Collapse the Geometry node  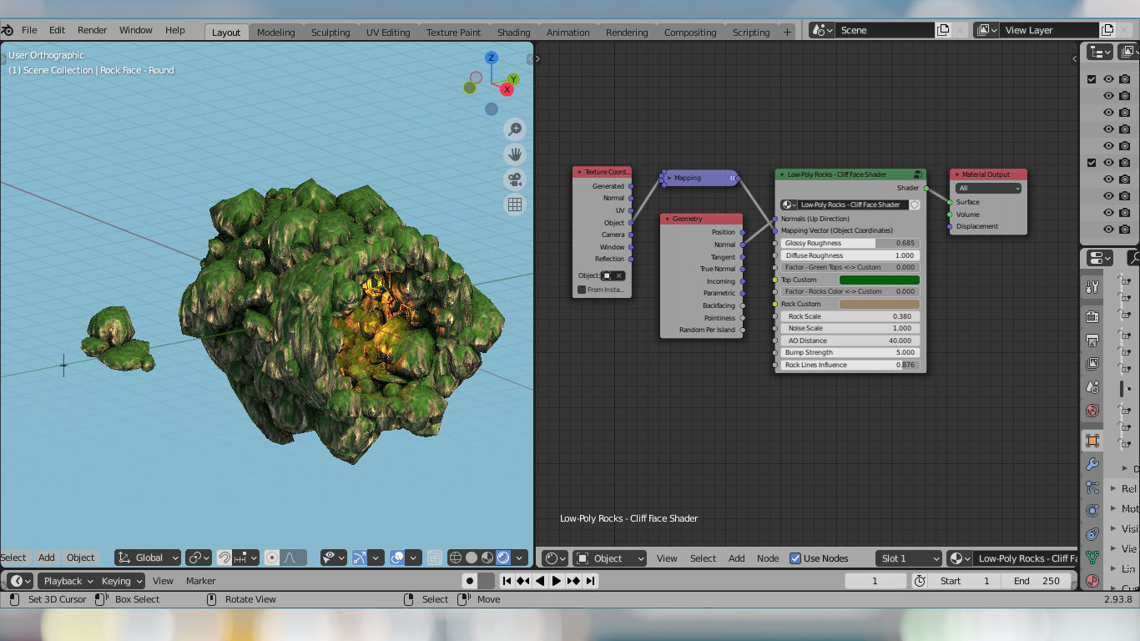coord(667,219)
